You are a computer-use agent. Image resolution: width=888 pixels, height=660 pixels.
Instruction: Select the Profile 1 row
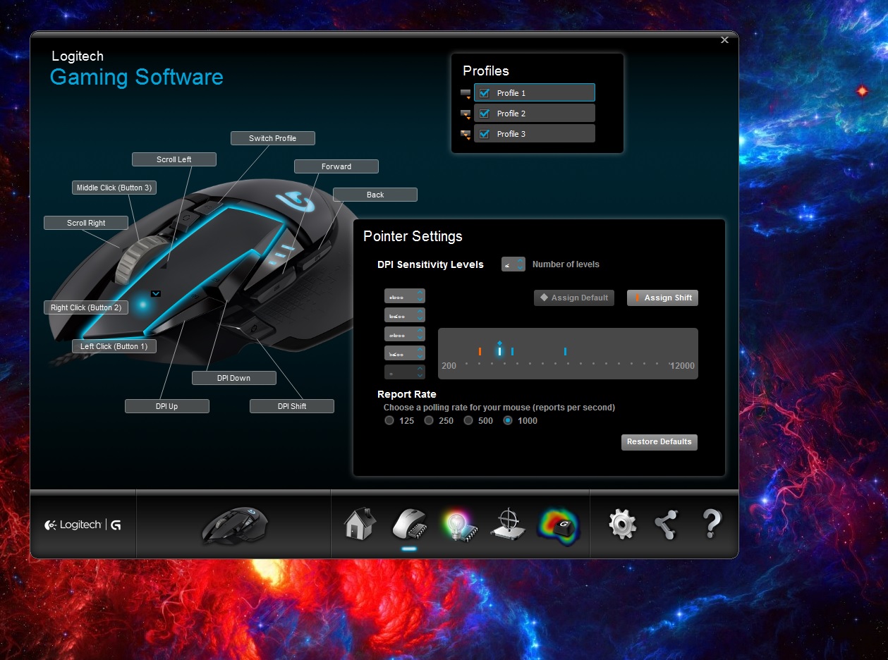coord(535,93)
